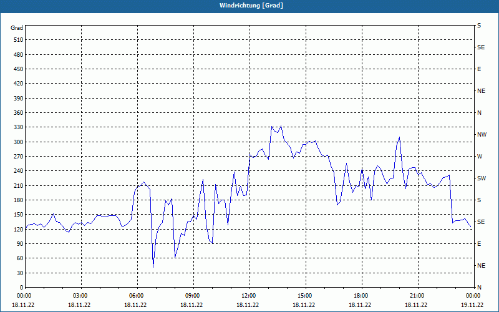Screen dimensions: 499x312
Task: Click the "SE" compass label between 120 and 150
Action: [481, 222]
